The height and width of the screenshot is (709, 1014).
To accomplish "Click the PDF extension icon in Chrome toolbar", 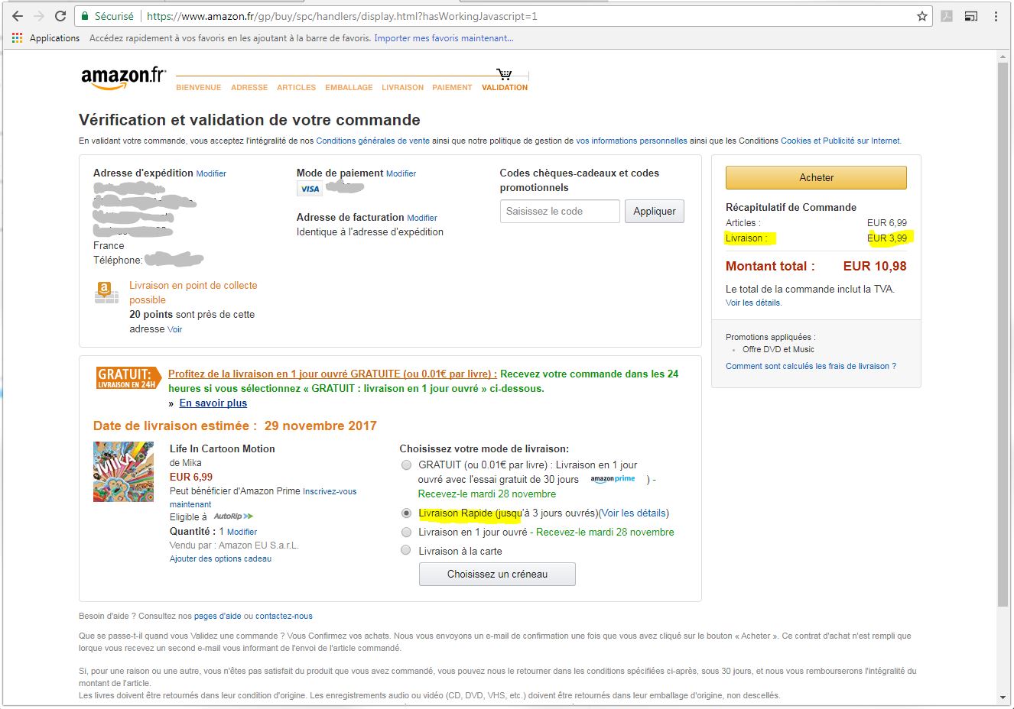I will (947, 16).
